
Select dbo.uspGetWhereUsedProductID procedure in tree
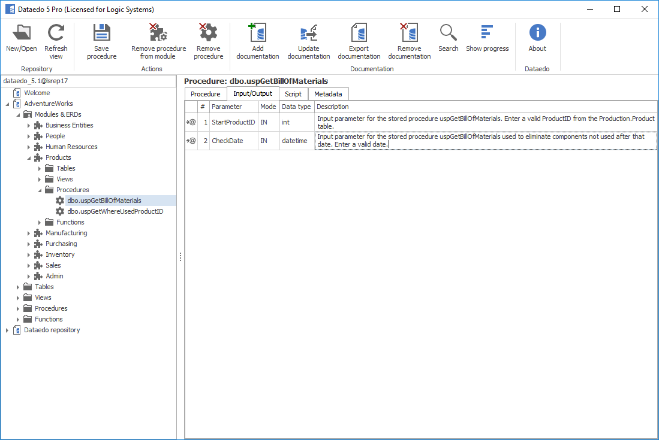[115, 211]
